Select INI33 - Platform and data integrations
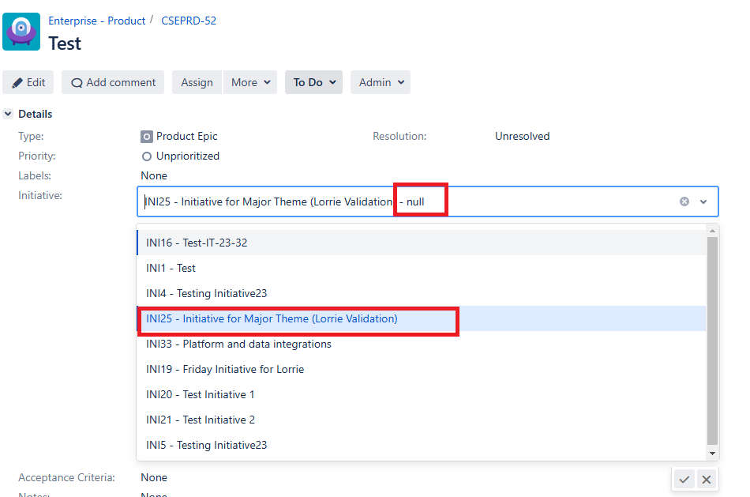The width and height of the screenshot is (750, 497). (x=422, y=345)
